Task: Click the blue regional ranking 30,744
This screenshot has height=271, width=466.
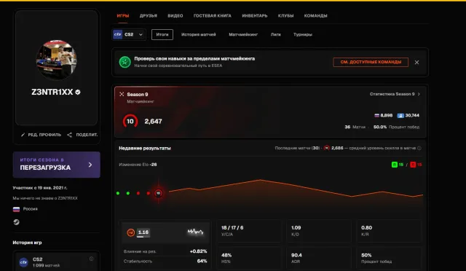Action: (408, 115)
